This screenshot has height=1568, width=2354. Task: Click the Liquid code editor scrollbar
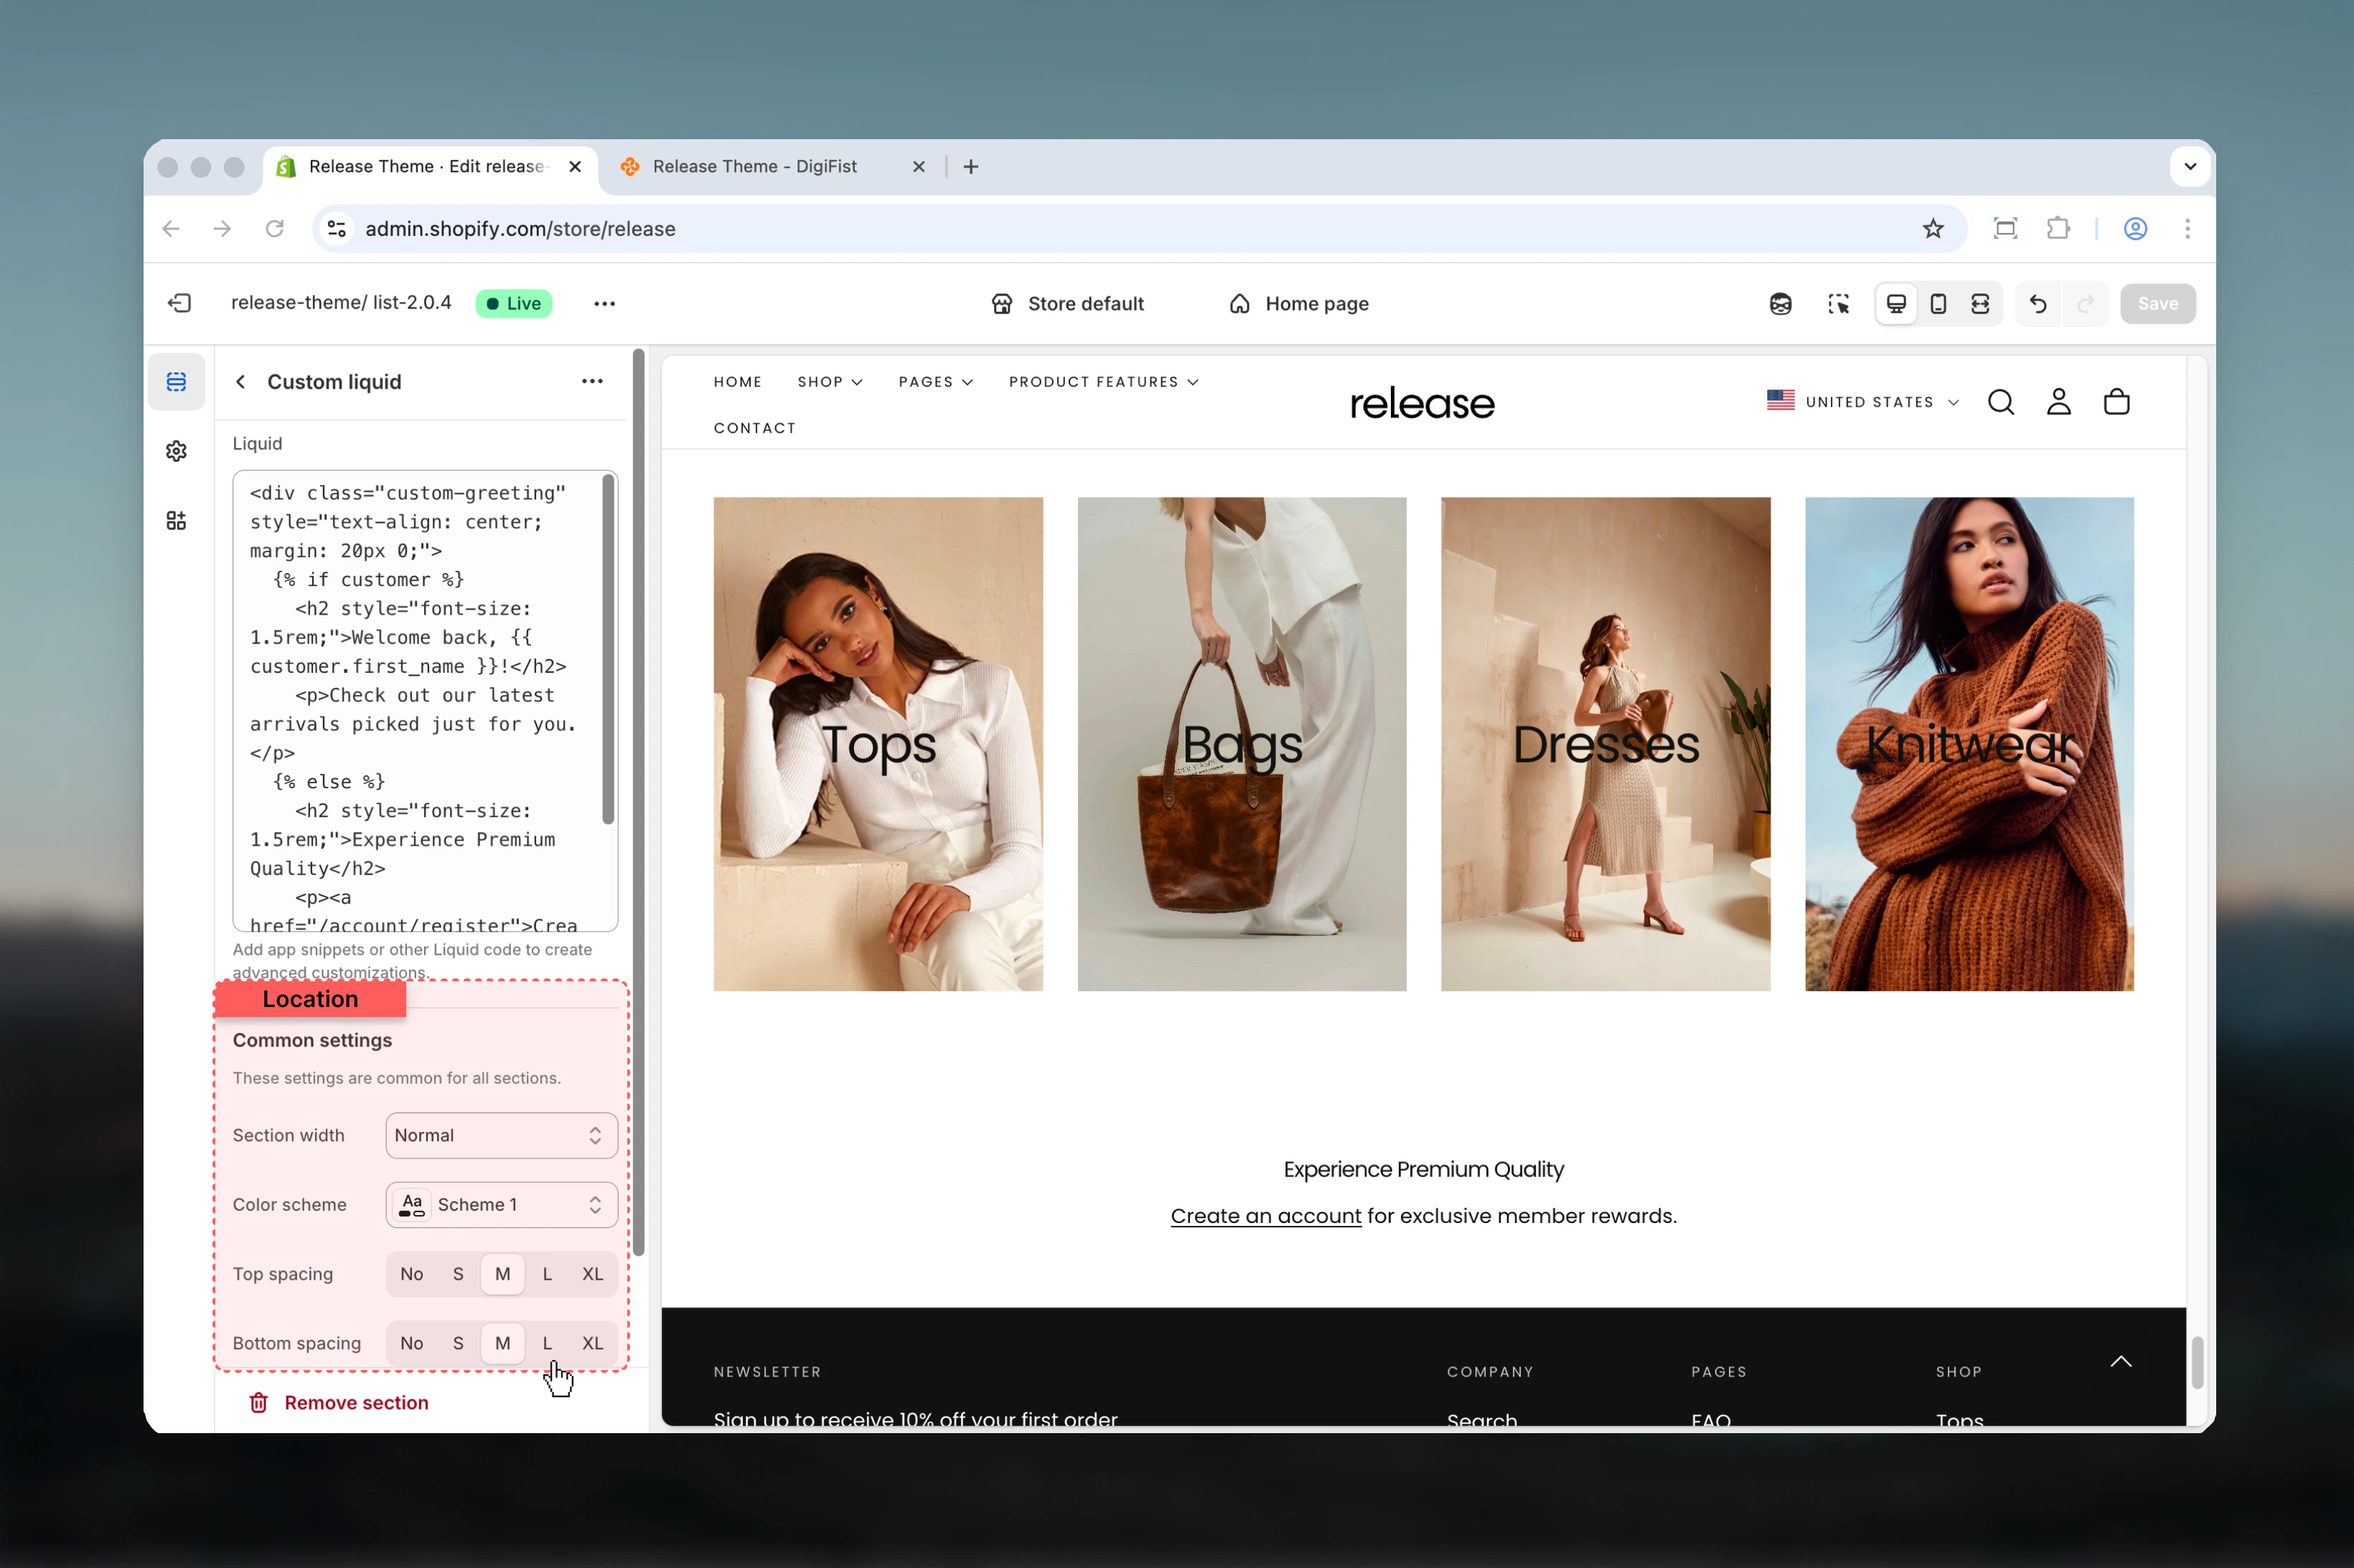[x=609, y=650]
